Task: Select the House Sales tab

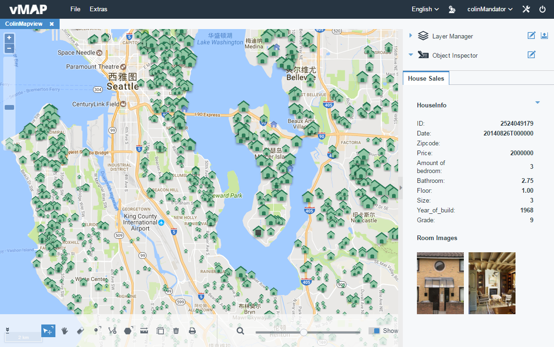Action: (x=426, y=78)
